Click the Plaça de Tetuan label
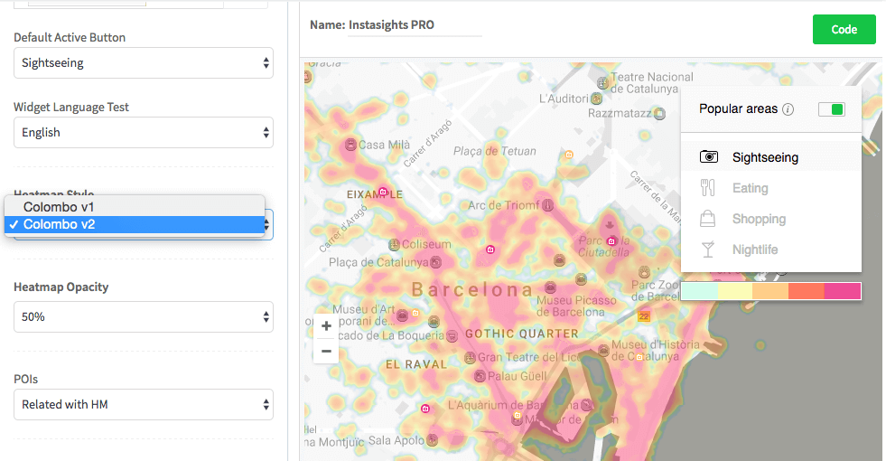This screenshot has height=461, width=886. (x=494, y=151)
